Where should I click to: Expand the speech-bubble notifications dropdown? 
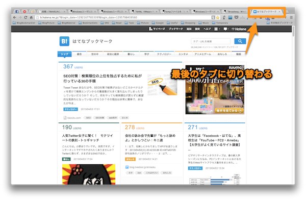click(x=226, y=29)
